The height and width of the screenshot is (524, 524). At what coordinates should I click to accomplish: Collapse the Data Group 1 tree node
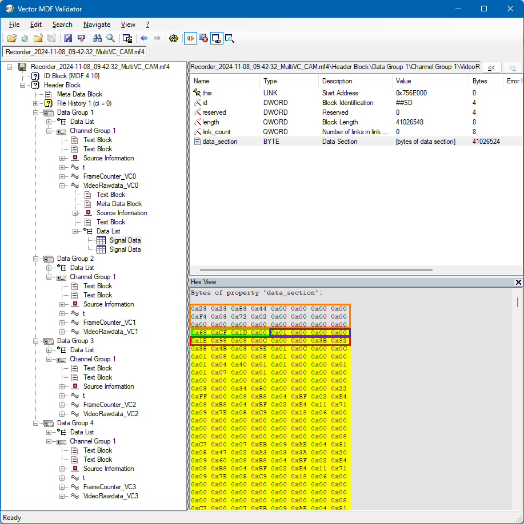click(36, 112)
